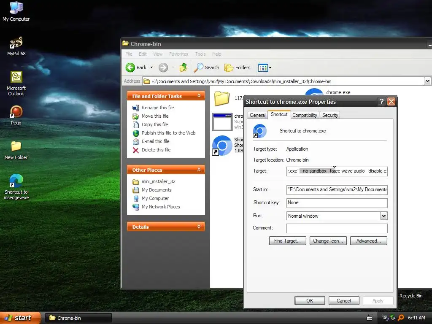Click the Advanced button
432x324 pixels.
(x=369, y=241)
